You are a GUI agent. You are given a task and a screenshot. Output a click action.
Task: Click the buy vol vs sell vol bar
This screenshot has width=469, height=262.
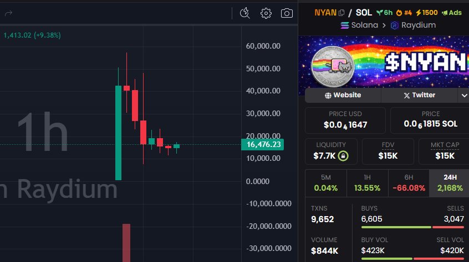[x=412, y=259]
